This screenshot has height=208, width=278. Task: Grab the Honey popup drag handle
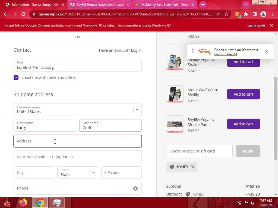pos(193,51)
